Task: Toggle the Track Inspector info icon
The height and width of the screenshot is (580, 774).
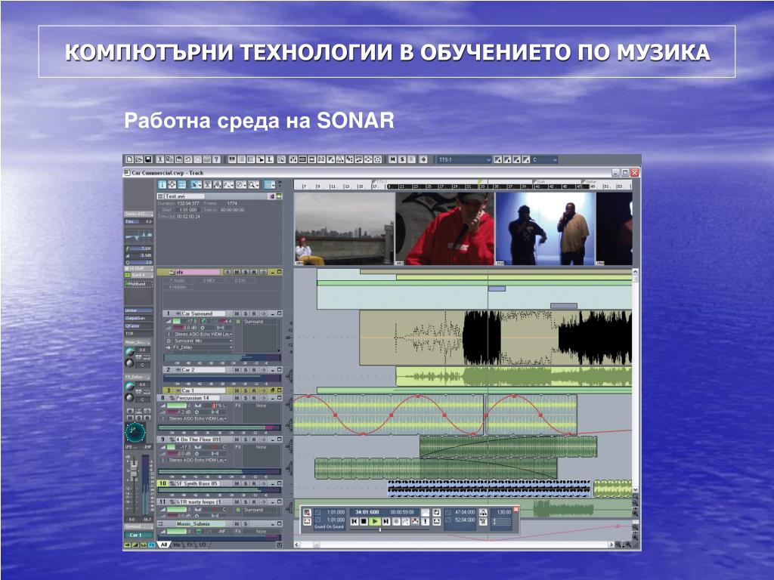Action: [162, 185]
